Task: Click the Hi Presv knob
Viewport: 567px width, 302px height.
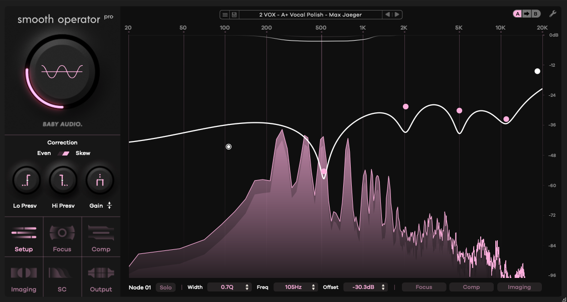Action: point(63,181)
